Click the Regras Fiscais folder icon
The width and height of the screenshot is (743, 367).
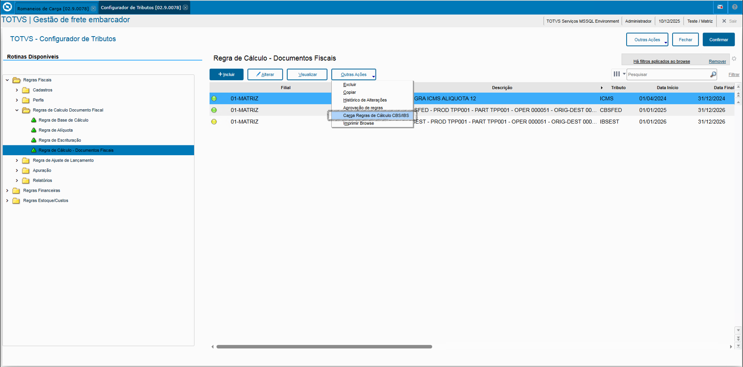click(x=17, y=80)
